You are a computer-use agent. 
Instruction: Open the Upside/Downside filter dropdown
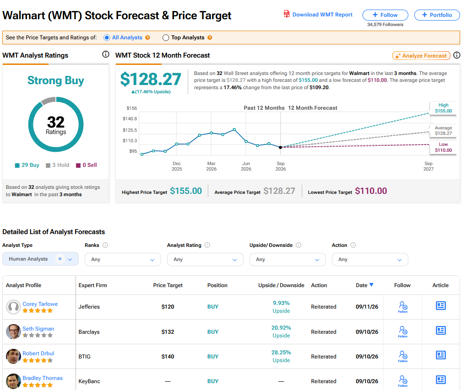point(287,259)
